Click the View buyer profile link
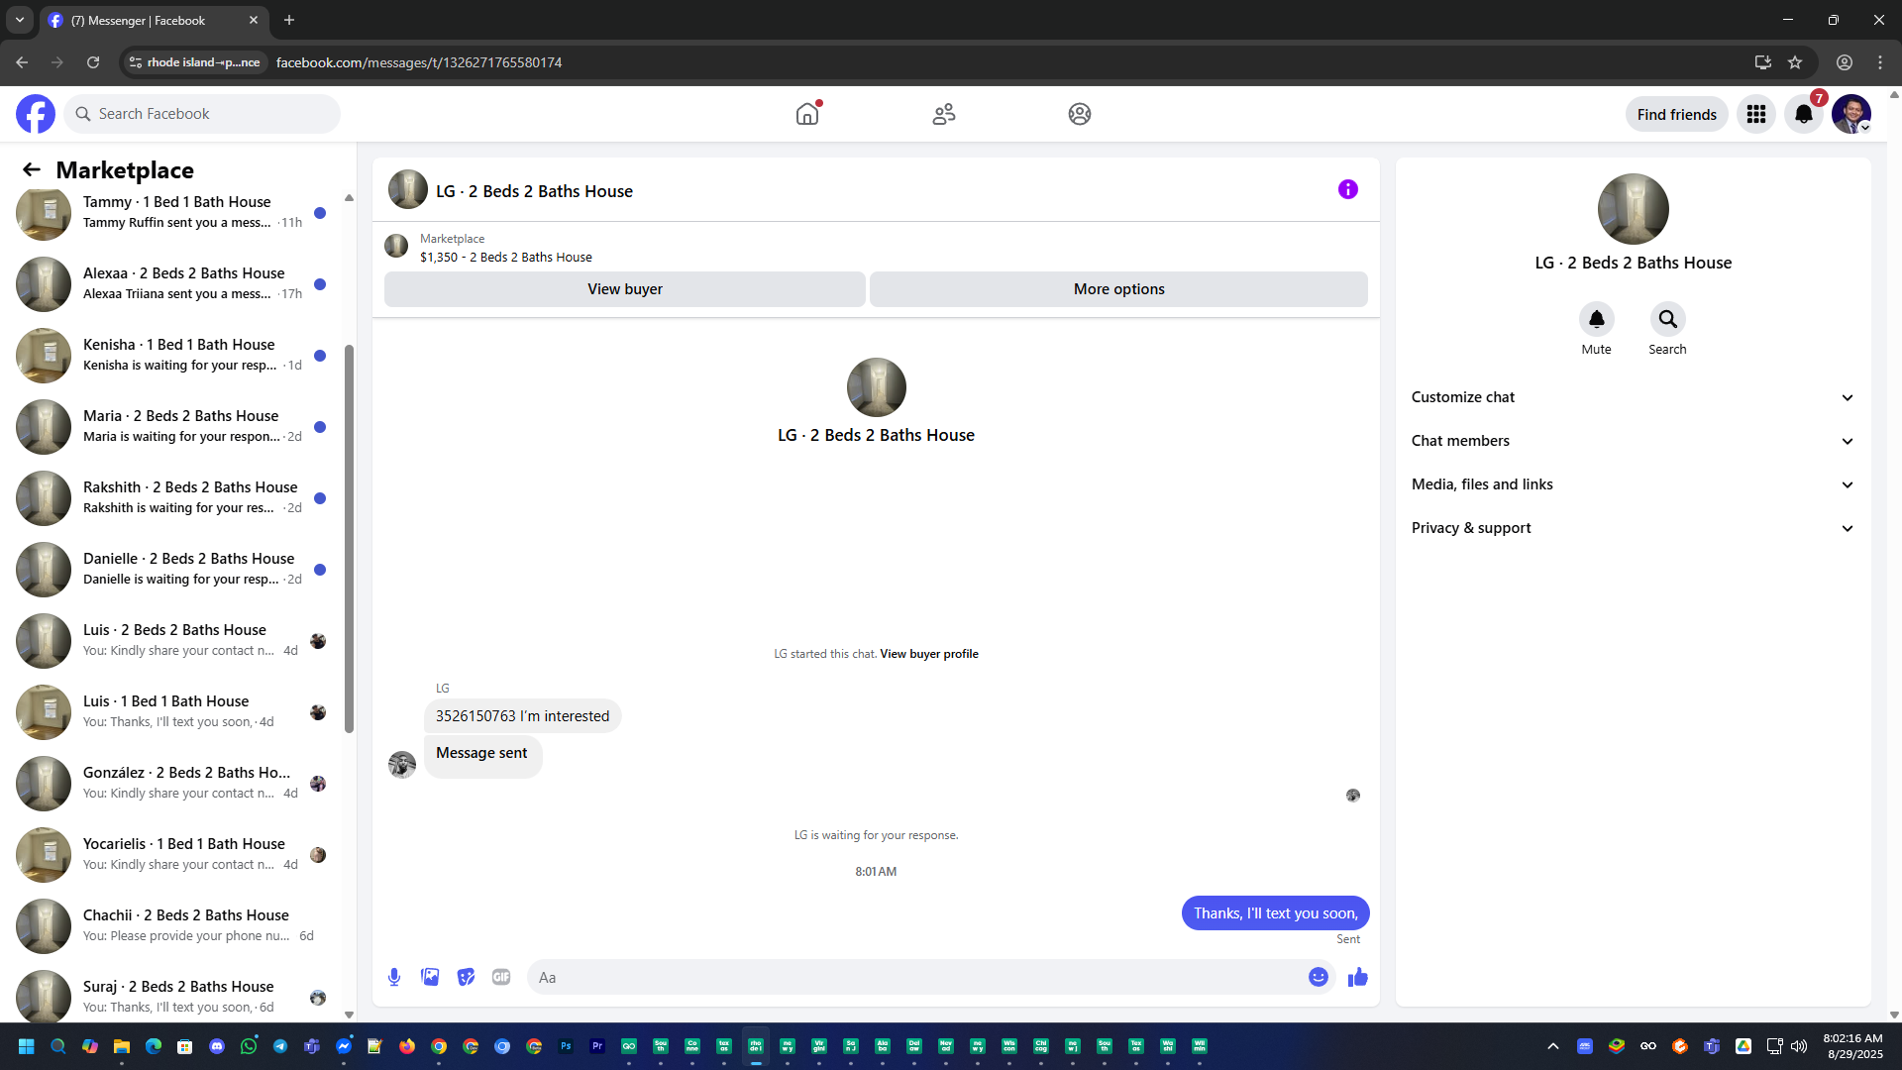The height and width of the screenshot is (1070, 1902). (x=928, y=654)
